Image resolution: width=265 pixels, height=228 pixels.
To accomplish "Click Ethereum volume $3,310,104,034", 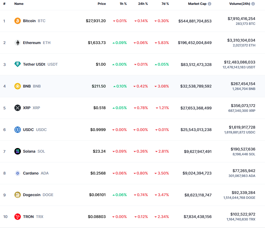I will point(241,40).
